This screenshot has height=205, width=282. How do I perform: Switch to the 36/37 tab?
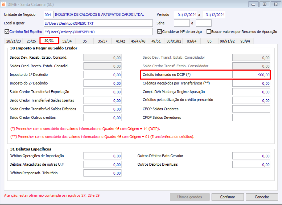pos(102,41)
